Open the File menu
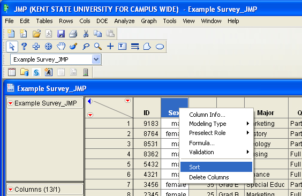Viewport: 302px width, 196px height. click(9, 21)
